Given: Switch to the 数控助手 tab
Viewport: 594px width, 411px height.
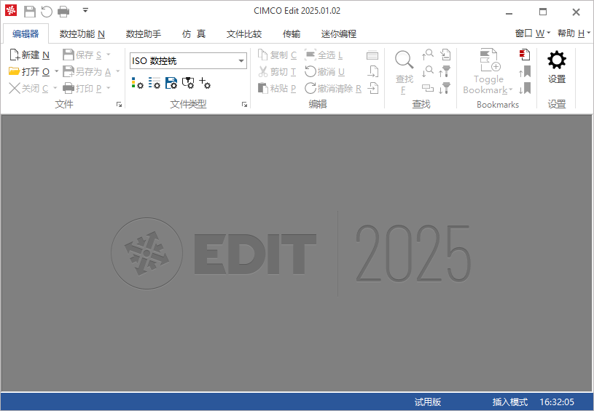Looking at the screenshot, I should (144, 34).
